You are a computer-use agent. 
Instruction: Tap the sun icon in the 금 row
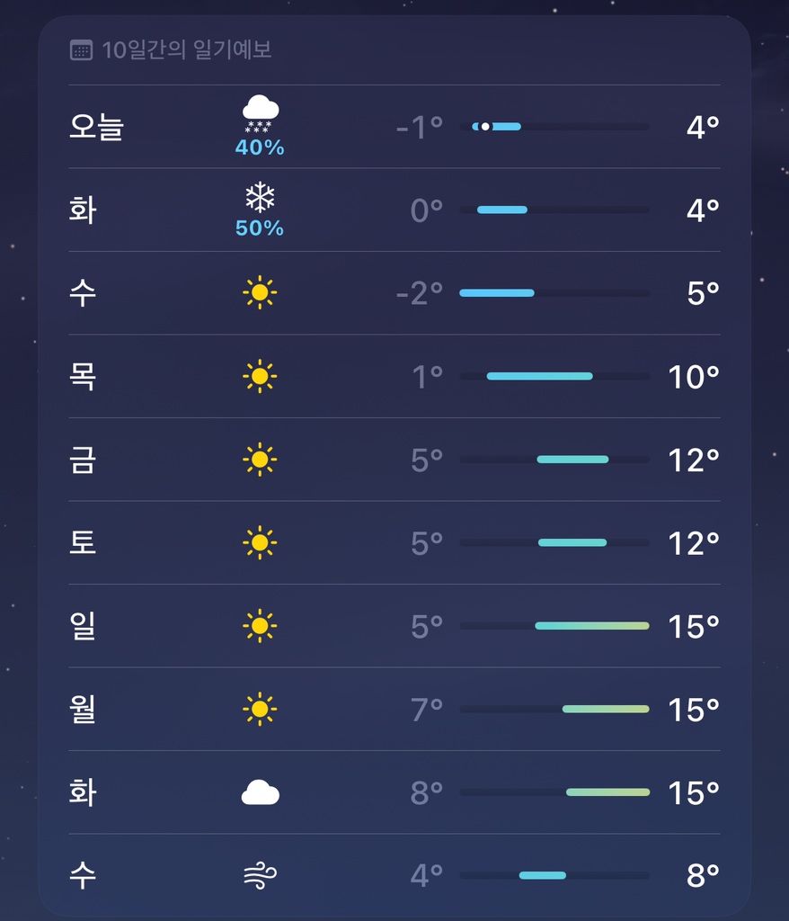point(260,460)
